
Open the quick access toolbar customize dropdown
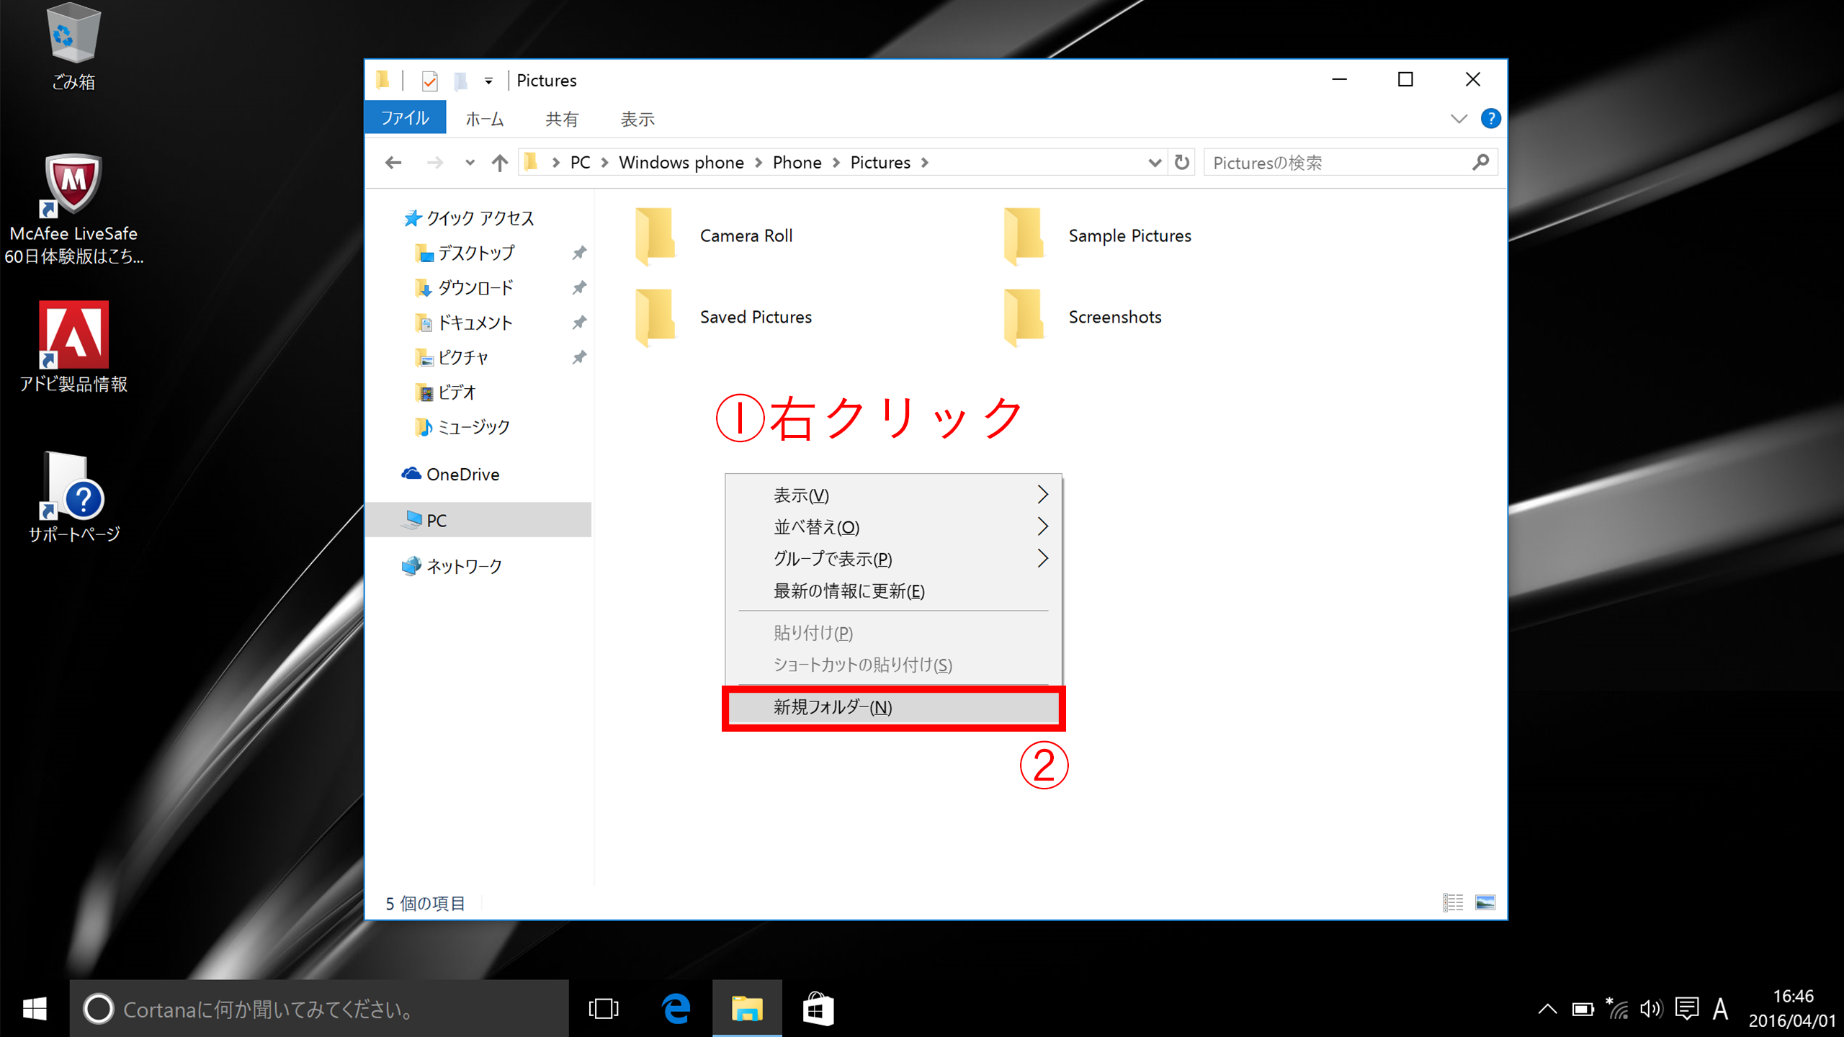[x=488, y=81]
